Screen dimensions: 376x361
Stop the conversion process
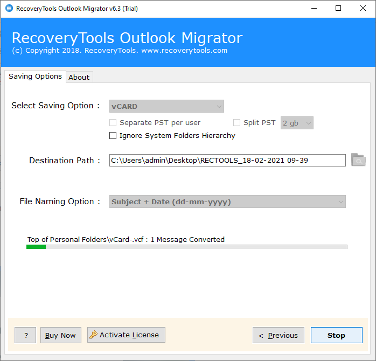pos(337,335)
